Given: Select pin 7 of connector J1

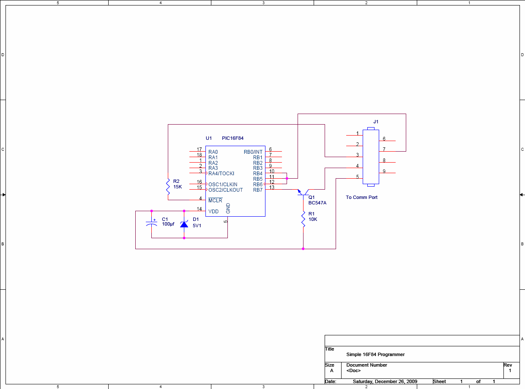Looking at the screenshot, I should point(387,151).
